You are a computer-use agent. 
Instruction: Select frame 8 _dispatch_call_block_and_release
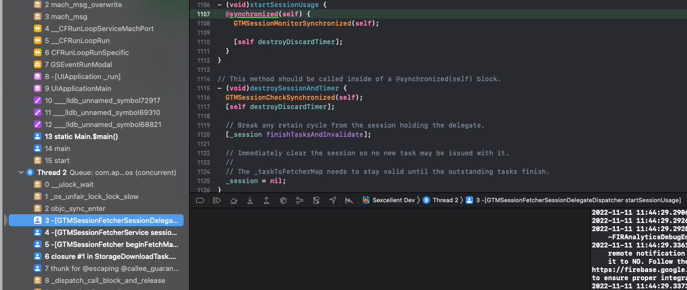coord(96,280)
